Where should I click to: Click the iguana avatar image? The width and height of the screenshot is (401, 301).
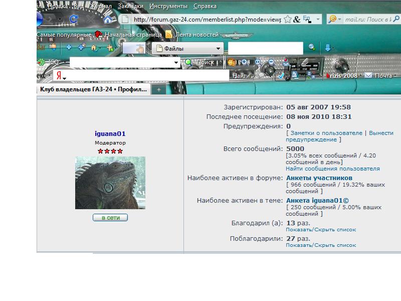click(110, 183)
